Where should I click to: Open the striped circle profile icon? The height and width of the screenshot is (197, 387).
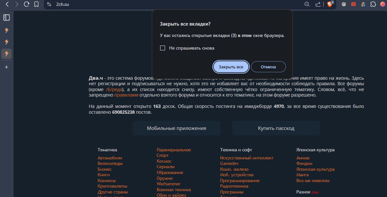click(x=382, y=4)
